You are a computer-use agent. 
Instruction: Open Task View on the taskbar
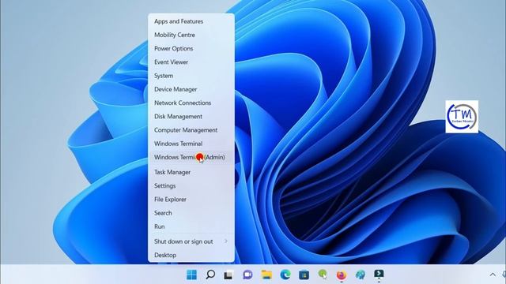coord(228,275)
